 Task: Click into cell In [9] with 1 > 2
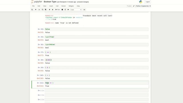click(97, 68)
